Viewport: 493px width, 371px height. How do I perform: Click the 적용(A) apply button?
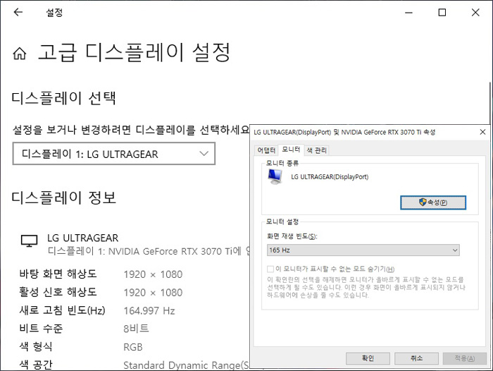point(465,358)
